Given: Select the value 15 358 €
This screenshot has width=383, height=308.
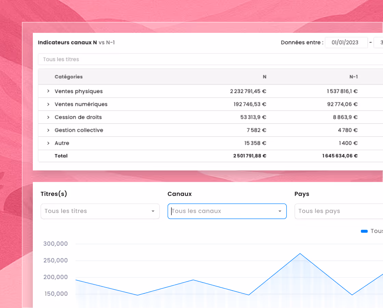Looking at the screenshot, I should [x=255, y=143].
